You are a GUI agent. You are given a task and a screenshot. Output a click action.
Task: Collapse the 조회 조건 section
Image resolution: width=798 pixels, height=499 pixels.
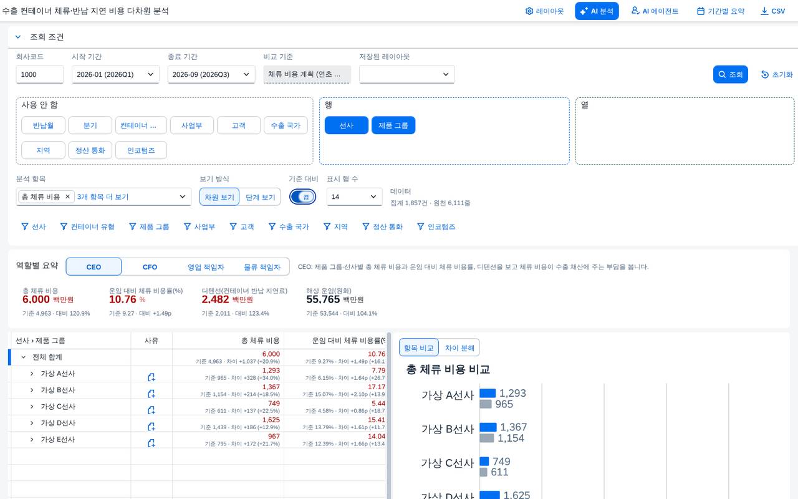point(18,37)
